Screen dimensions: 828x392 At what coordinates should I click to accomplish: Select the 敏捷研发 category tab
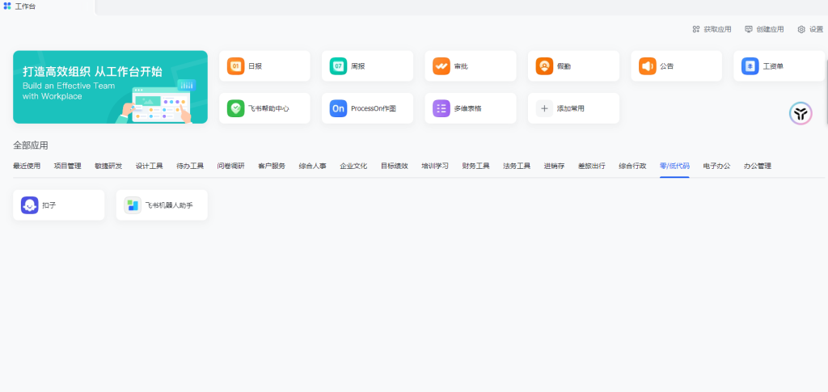point(108,166)
